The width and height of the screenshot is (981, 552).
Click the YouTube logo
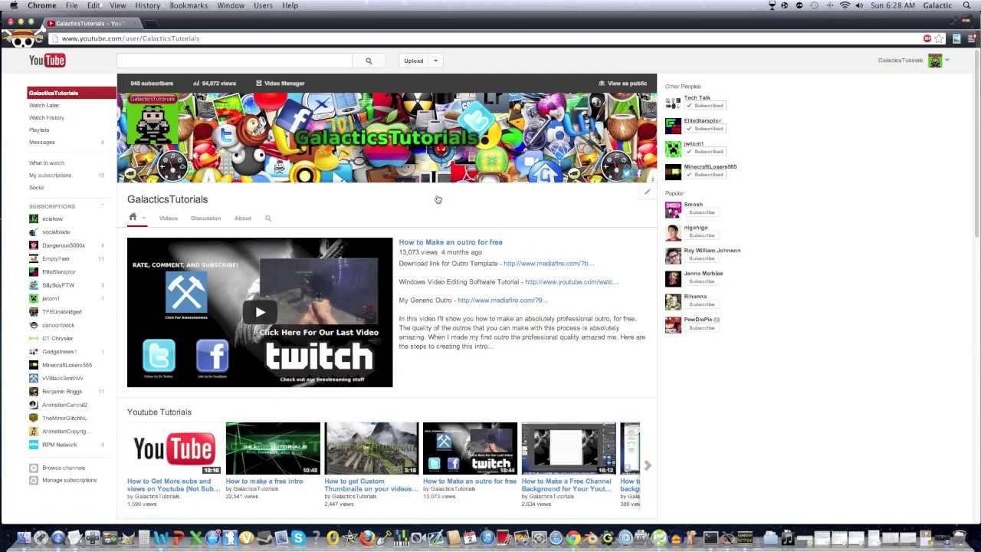(48, 61)
